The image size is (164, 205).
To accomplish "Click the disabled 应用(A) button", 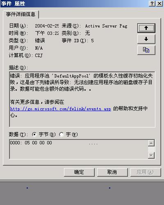I will 146,172.
